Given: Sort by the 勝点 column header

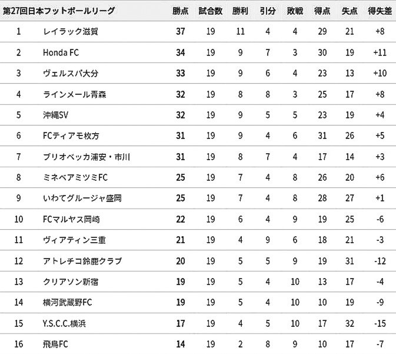Looking at the screenshot, I should [181, 11].
